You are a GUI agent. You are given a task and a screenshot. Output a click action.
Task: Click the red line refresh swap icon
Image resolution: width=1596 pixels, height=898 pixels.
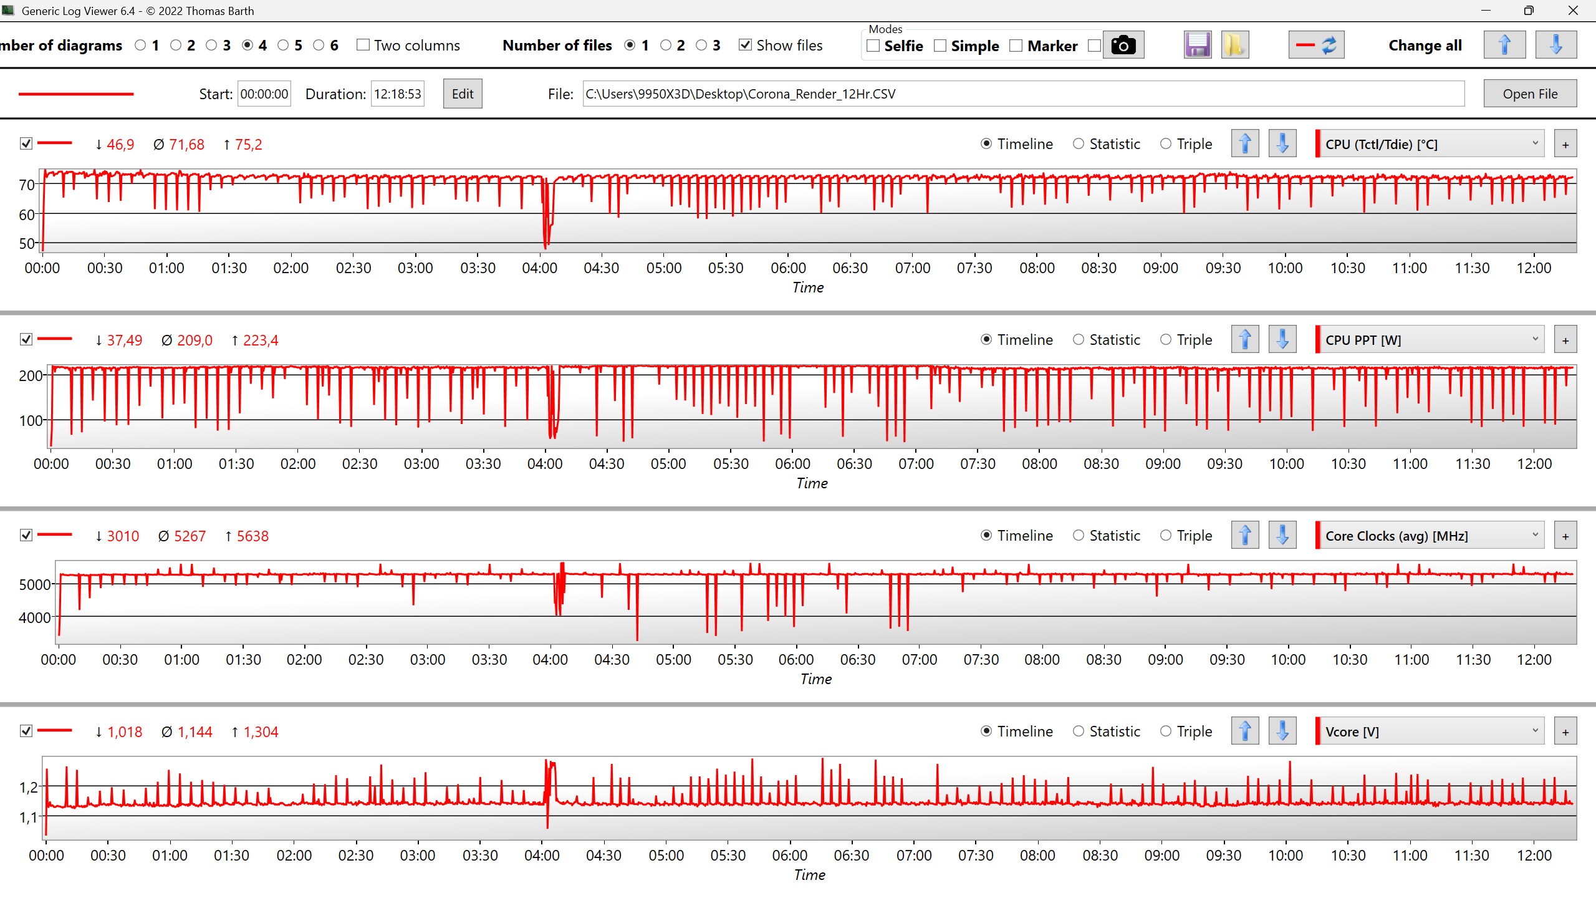[x=1316, y=45]
